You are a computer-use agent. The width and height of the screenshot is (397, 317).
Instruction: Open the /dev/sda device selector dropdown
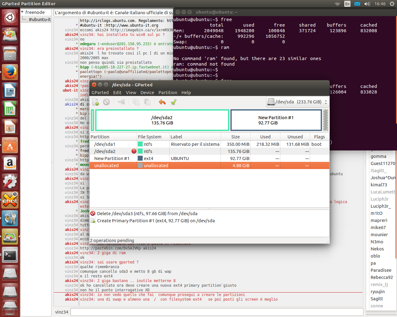[x=297, y=102]
